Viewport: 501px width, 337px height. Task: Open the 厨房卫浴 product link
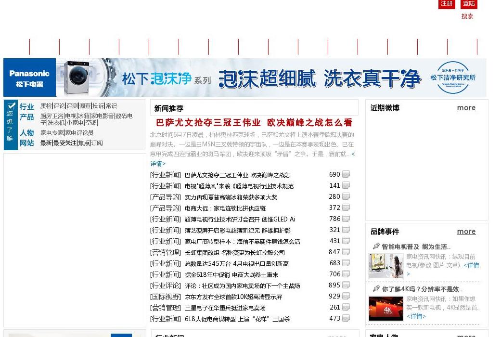52,116
